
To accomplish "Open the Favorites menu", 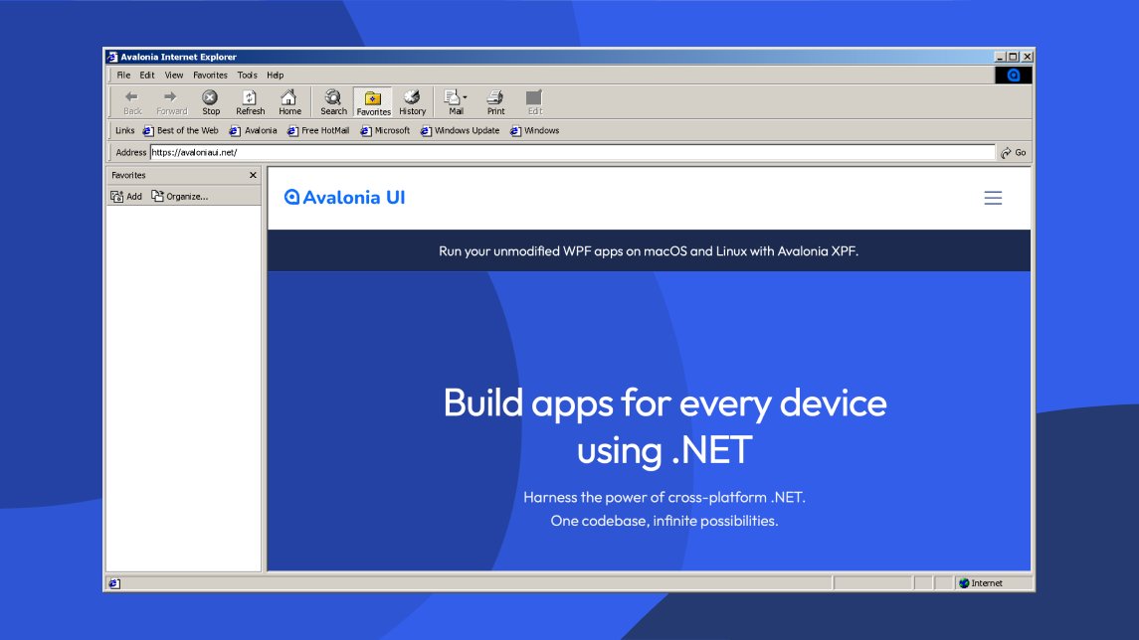I will pos(210,75).
